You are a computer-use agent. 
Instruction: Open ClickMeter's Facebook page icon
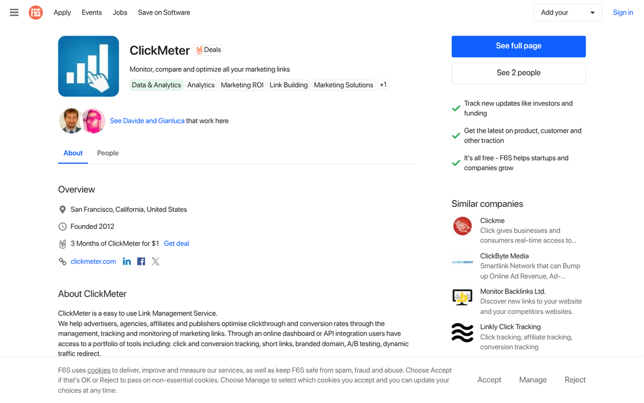141,261
